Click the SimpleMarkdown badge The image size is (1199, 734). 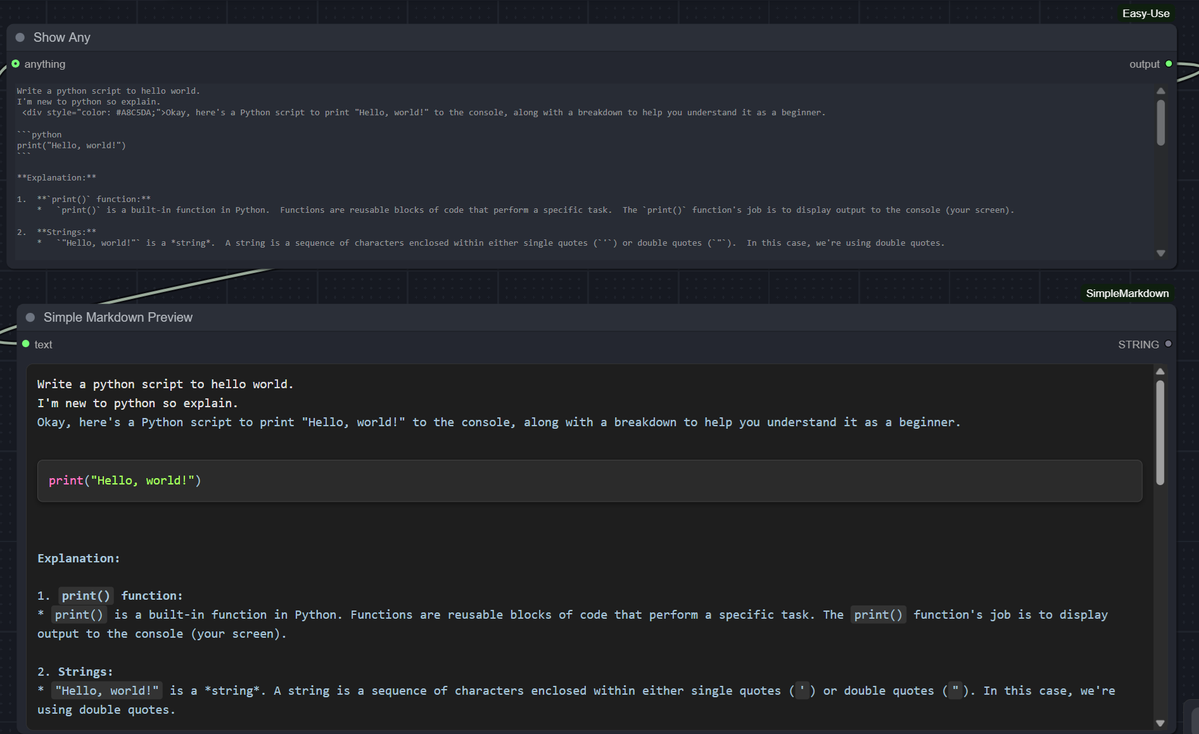click(x=1127, y=293)
